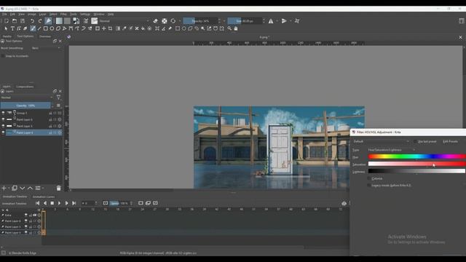The width and height of the screenshot is (466, 262).
Task: Open layer blending mode dropdown in Layers panel
Action: (27, 98)
